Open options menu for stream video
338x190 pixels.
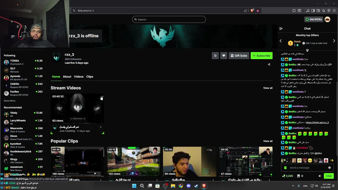pyautogui.click(x=101, y=127)
